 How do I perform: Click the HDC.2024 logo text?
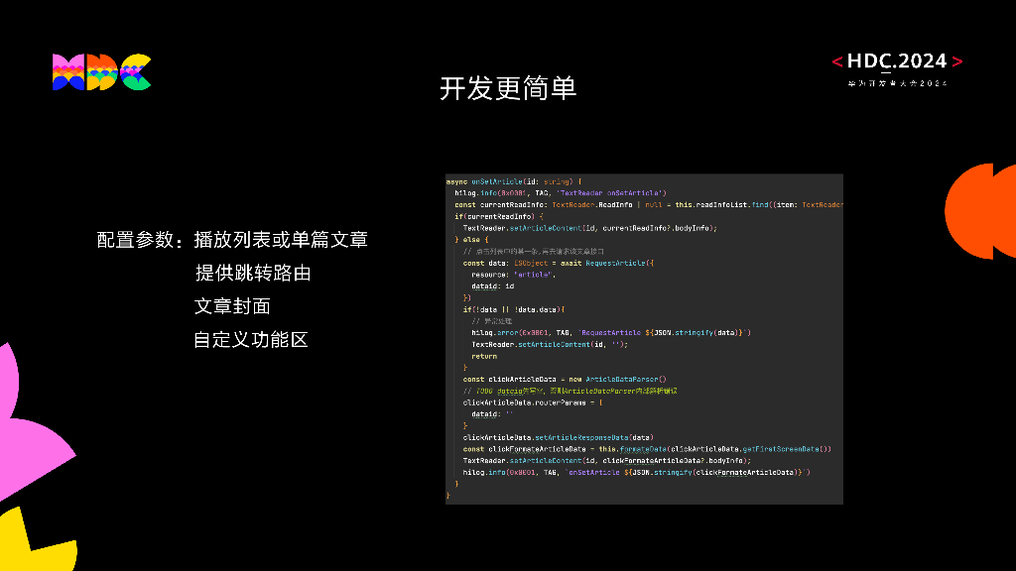[x=897, y=60]
